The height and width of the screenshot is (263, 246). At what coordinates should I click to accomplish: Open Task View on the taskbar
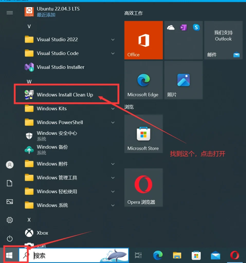138,255
